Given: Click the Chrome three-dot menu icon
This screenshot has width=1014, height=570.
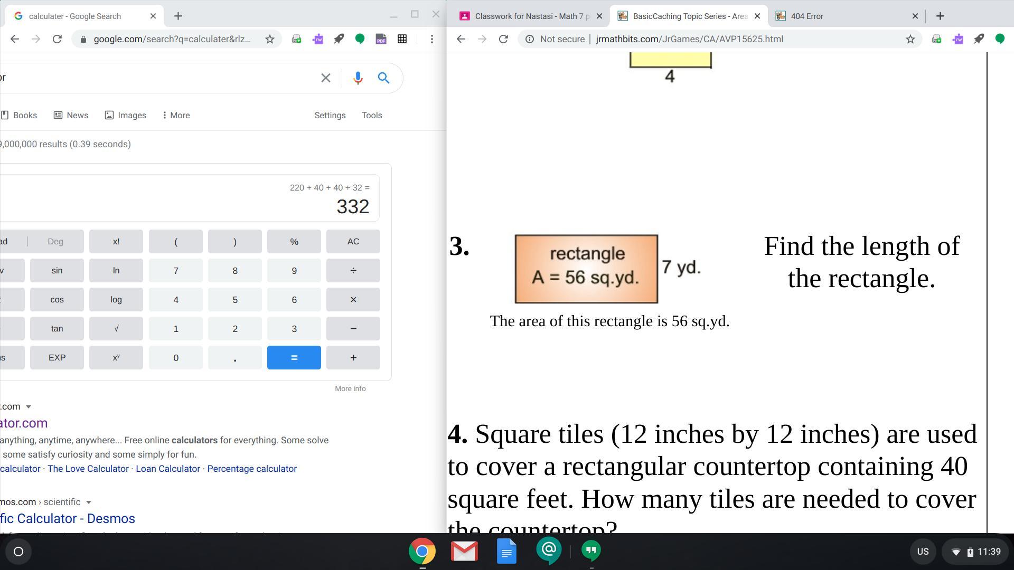Looking at the screenshot, I should click(x=432, y=39).
